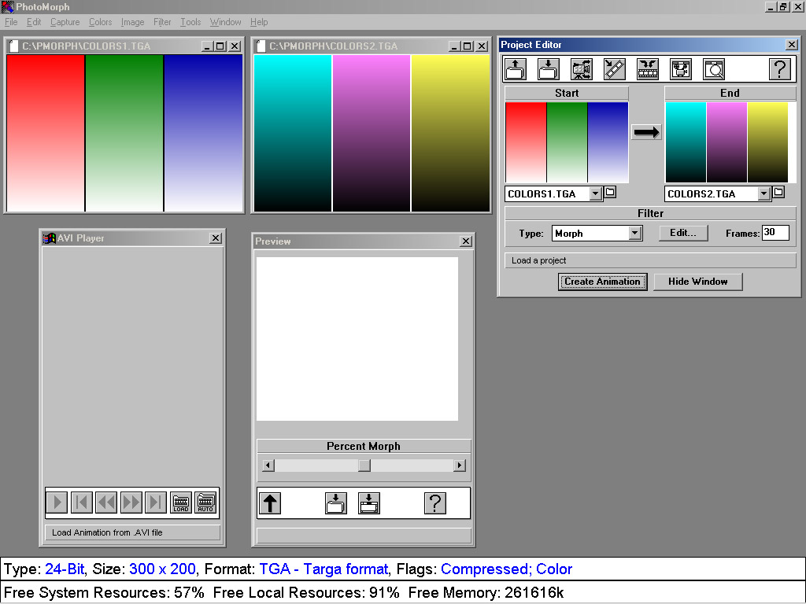Click the open-folder icon in Project Editor toolbar
The height and width of the screenshot is (604, 806).
515,69
